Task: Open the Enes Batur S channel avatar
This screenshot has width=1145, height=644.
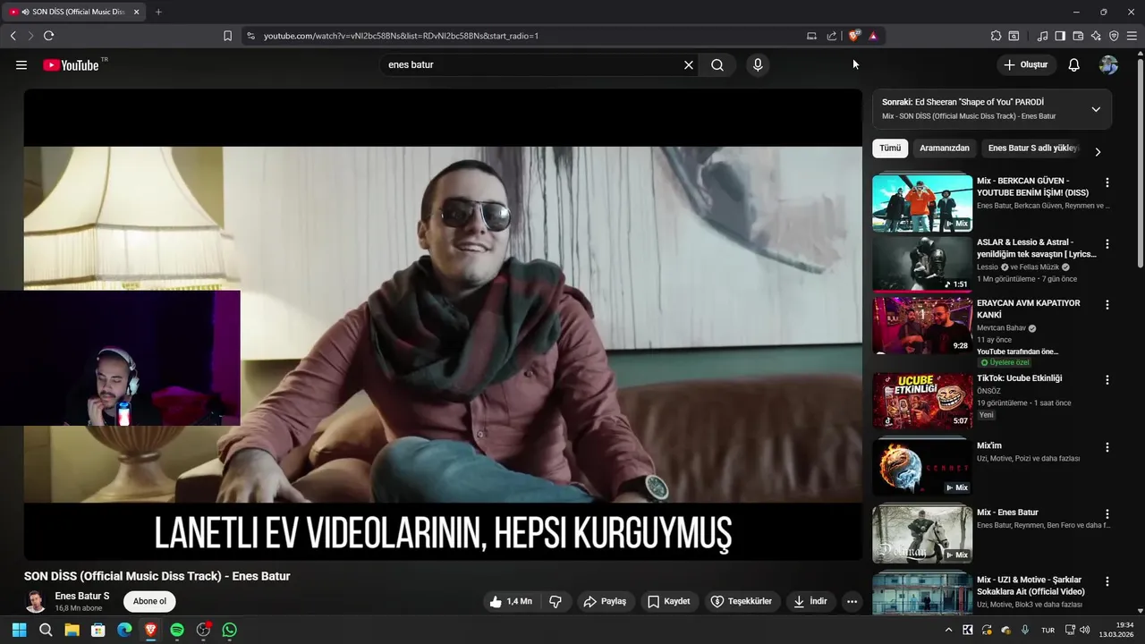Action: pyautogui.click(x=36, y=602)
